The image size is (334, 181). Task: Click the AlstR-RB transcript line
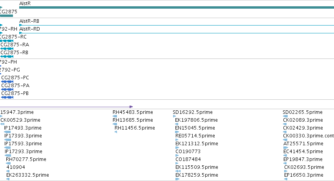pyautogui.click(x=177, y=25)
